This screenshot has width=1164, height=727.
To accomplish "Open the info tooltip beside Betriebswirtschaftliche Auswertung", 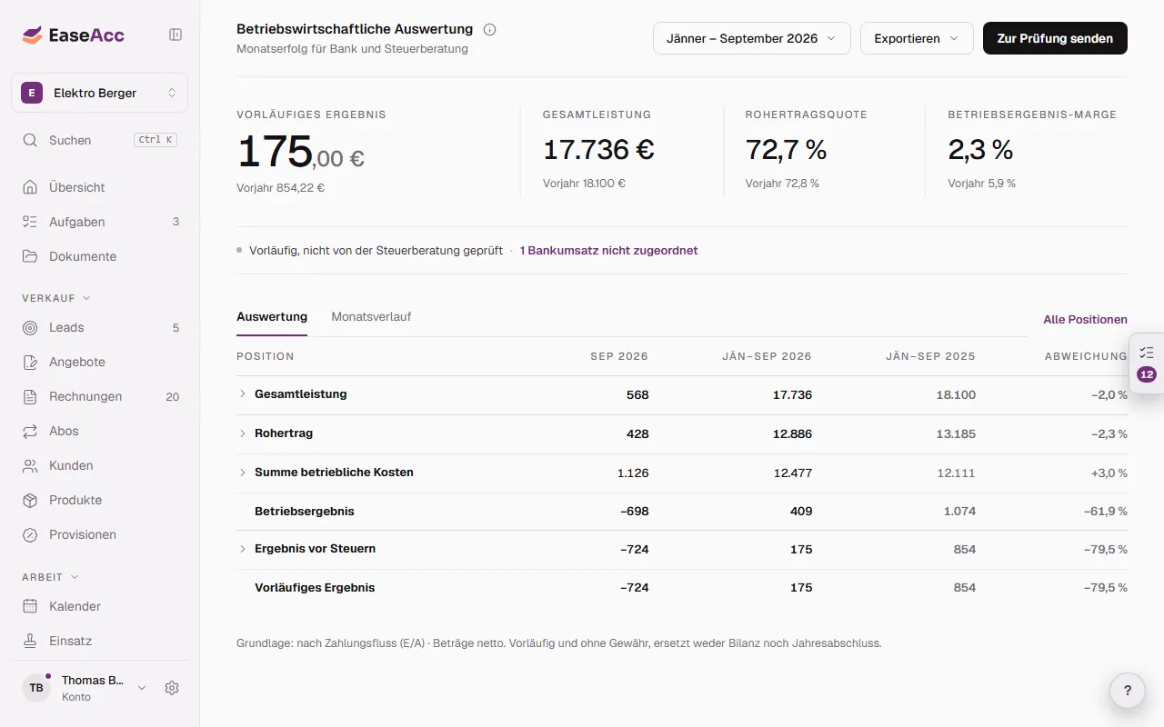I will 490,29.
